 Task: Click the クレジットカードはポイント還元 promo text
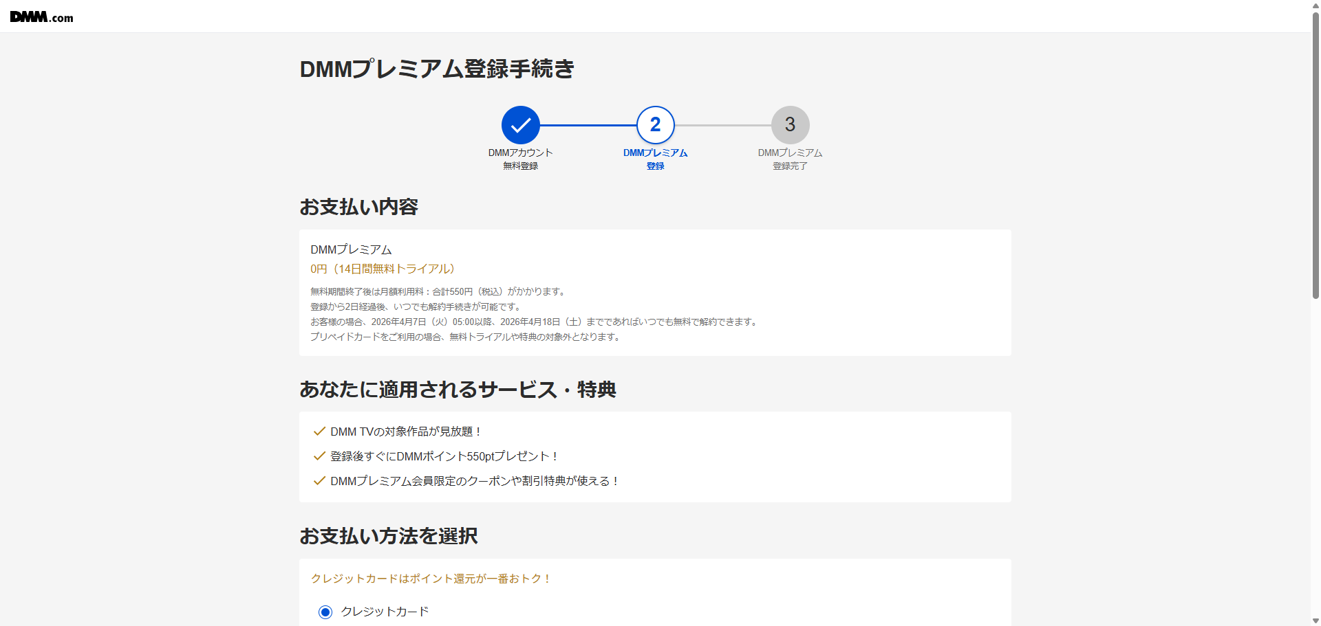click(431, 579)
